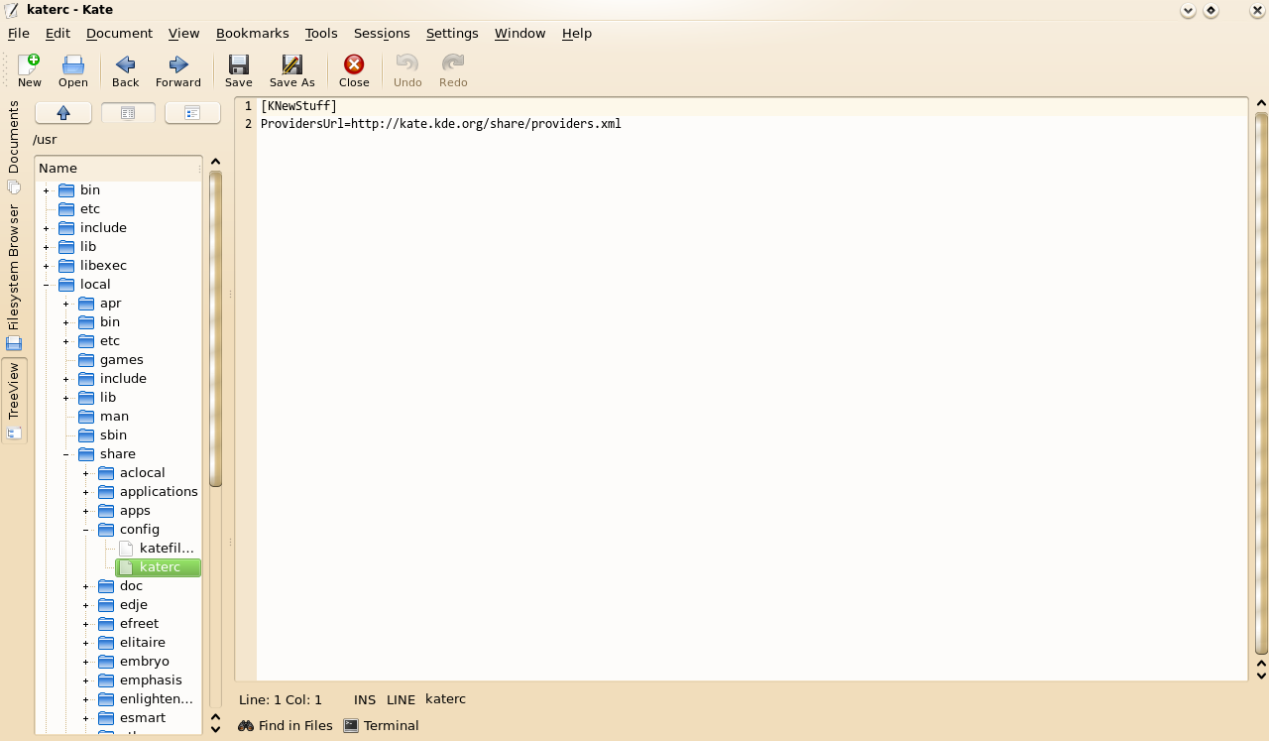Open the Document menu
Viewport: 1269px width, 741px height.
119,33
